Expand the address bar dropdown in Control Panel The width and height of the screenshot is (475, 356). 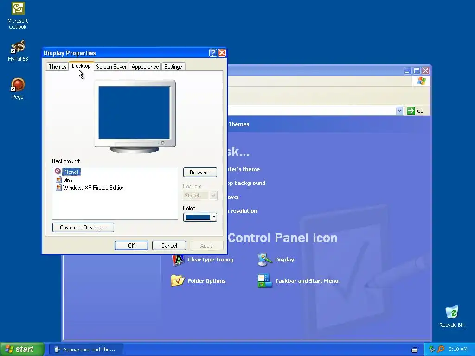[x=399, y=111]
